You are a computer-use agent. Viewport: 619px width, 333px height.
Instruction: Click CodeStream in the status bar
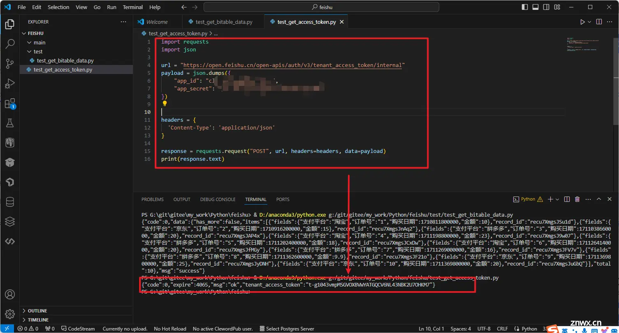pyautogui.click(x=78, y=329)
